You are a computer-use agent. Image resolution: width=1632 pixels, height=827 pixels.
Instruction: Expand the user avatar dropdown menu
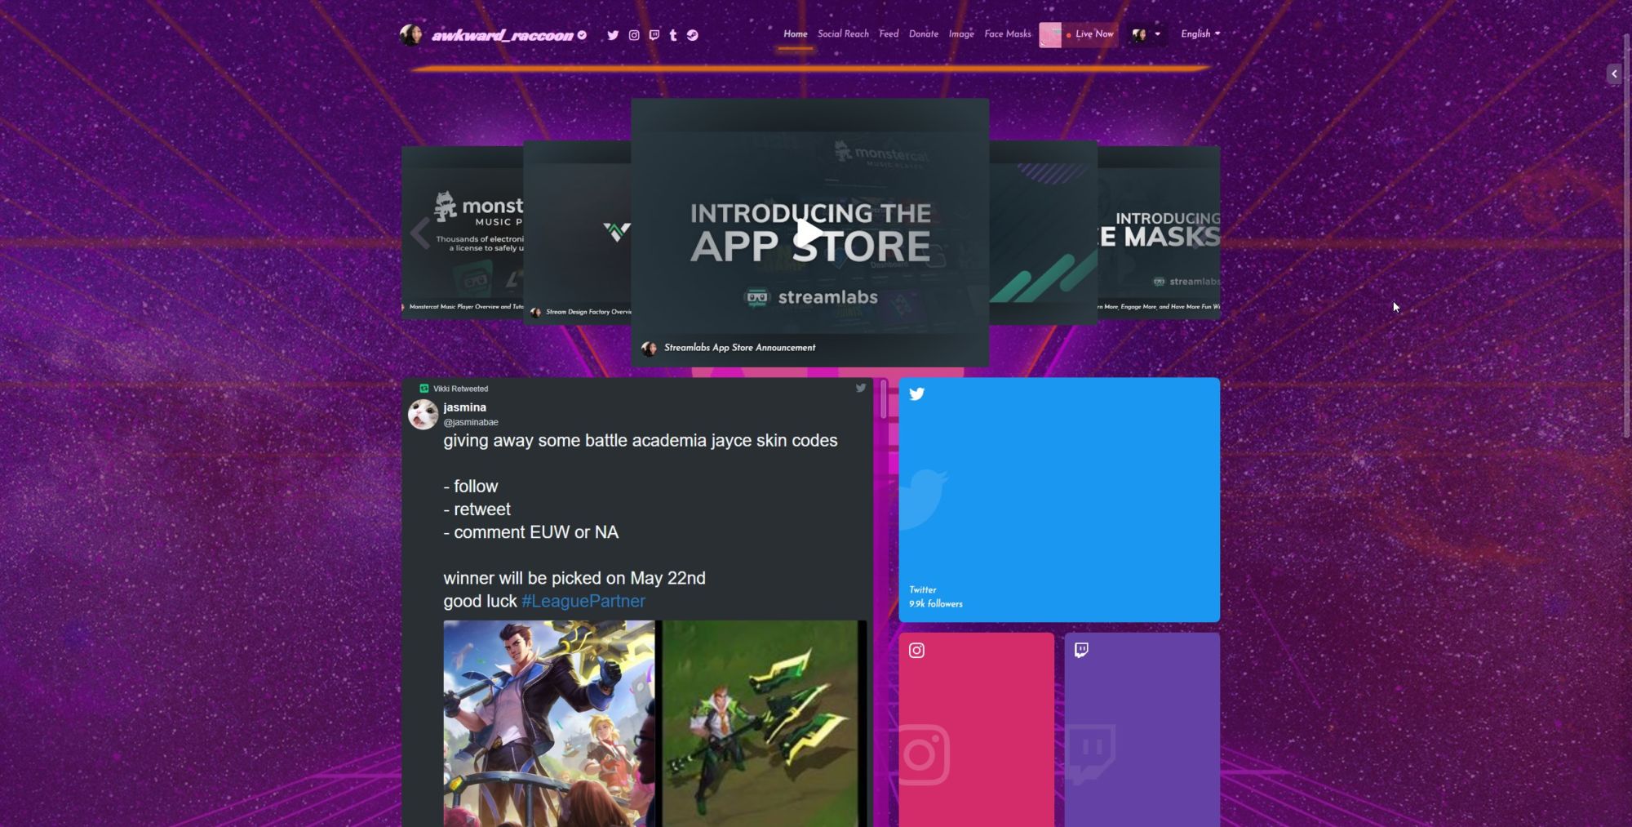coord(1146,34)
